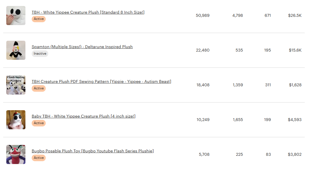This screenshot has height=170, width=309.
Task: Click the 50,989 visits value
Action: click(202, 16)
